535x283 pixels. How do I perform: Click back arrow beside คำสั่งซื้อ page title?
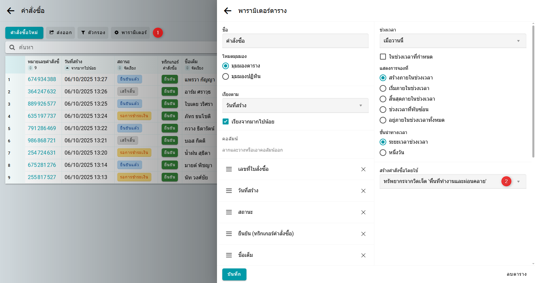[11, 11]
